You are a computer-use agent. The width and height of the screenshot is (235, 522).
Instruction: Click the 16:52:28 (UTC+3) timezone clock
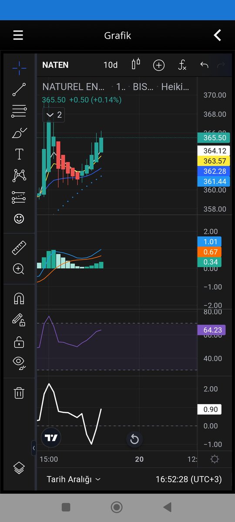[x=188, y=479]
